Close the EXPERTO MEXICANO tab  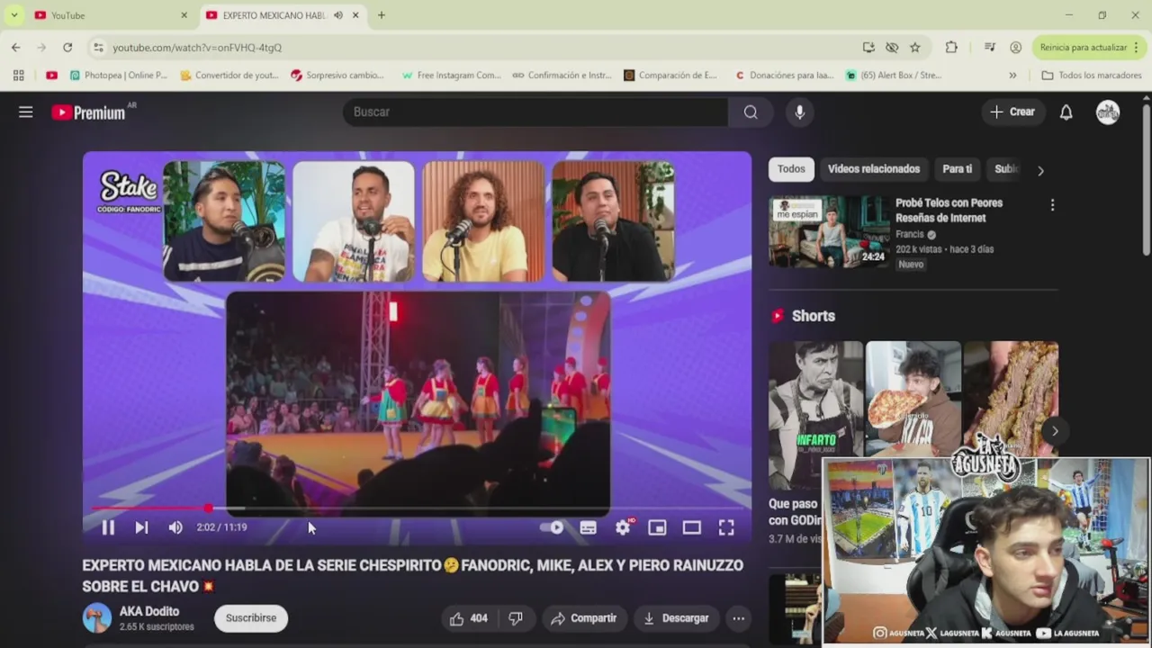(355, 15)
